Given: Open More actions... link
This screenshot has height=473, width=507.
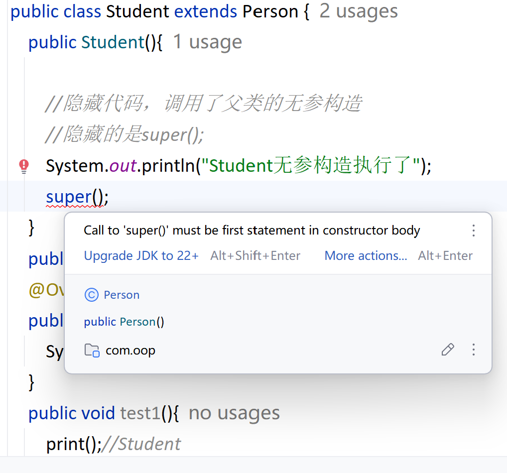Looking at the screenshot, I should click(366, 256).
